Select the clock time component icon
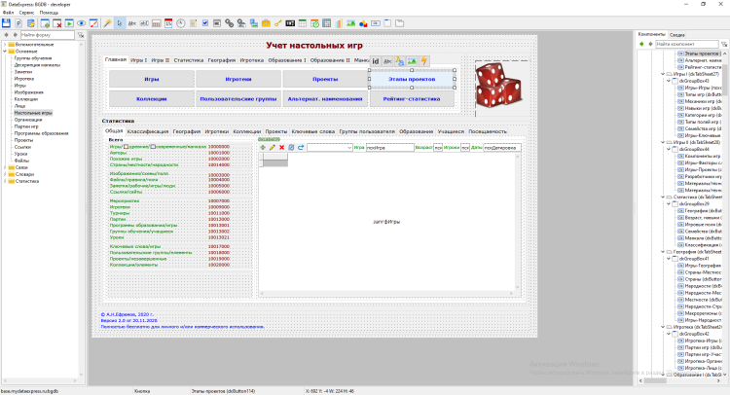 coord(181,23)
